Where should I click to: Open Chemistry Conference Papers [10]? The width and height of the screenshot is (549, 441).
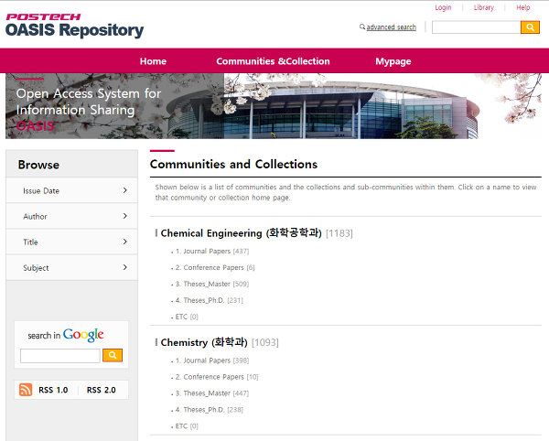pos(217,377)
